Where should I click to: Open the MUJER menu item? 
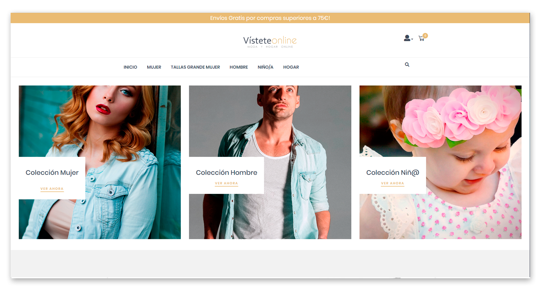[x=154, y=67]
